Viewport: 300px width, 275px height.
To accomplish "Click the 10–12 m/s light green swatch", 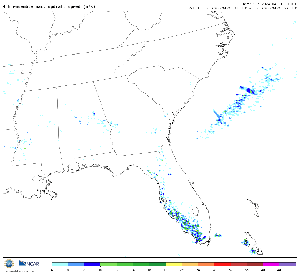I will click(109, 264).
